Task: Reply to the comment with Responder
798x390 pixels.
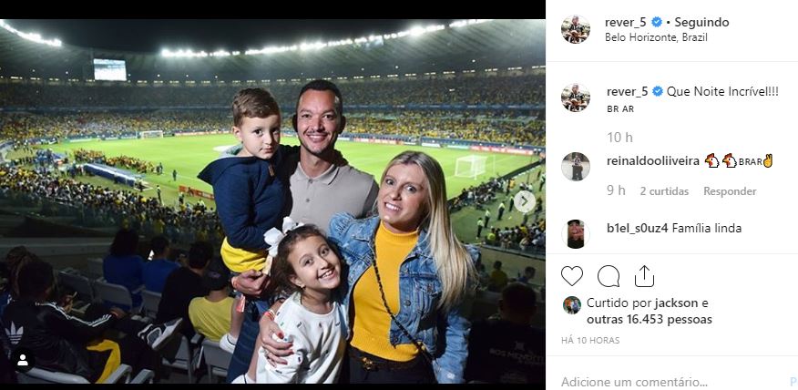Action: 730,191
